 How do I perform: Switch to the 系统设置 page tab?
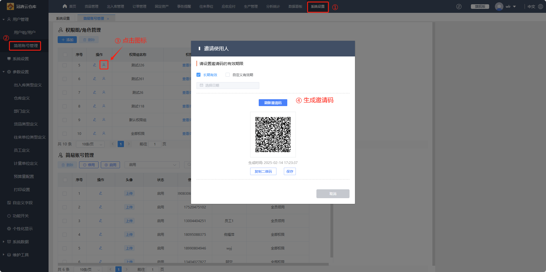point(63,19)
